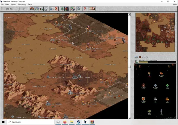The height and width of the screenshot is (125, 178).
Task: Click the red population figure icon beside 979
Action: point(140,57)
